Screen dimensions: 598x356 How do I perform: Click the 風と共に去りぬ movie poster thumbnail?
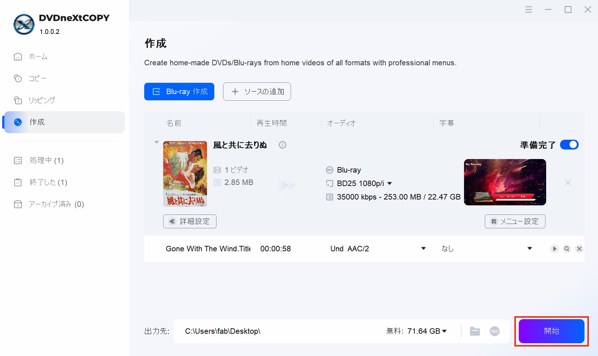pos(185,174)
